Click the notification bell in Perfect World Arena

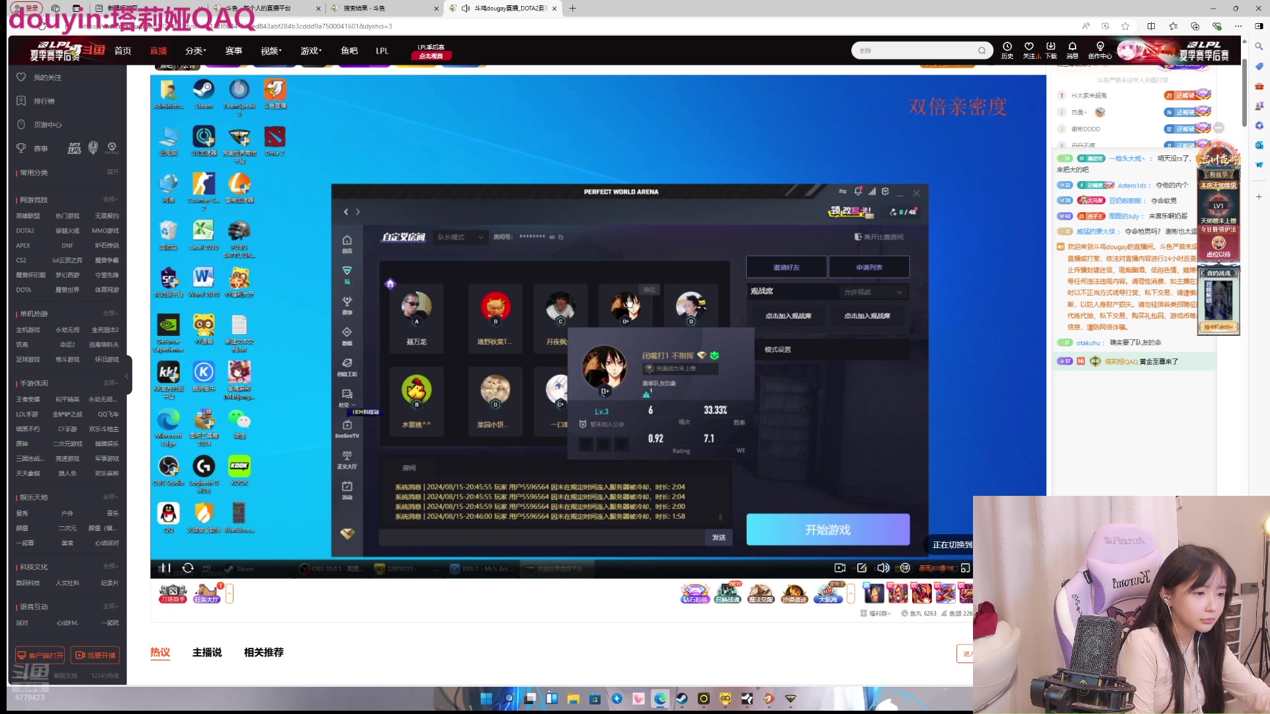(858, 191)
